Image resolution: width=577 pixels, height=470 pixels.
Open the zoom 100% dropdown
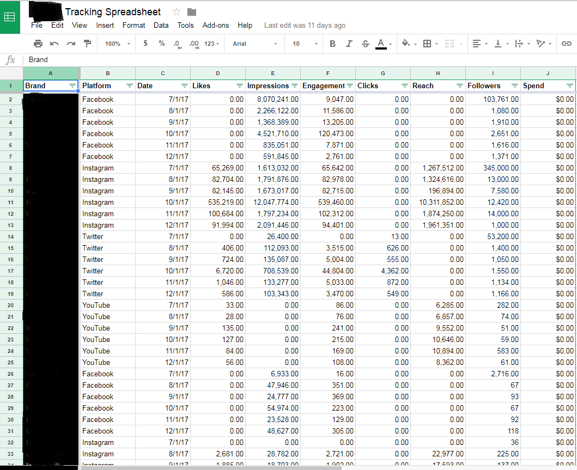[117, 44]
